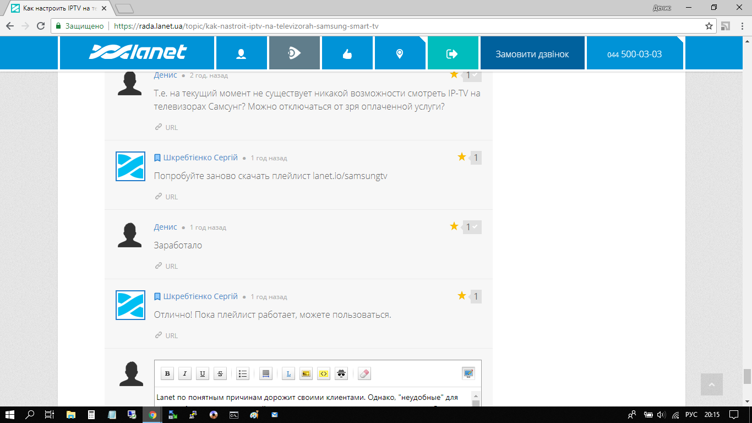This screenshot has height=423, width=752.
Task: Click the yellow code snippet icon
Action: click(324, 374)
